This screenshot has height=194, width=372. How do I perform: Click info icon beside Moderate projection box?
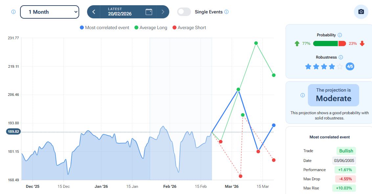[x=303, y=95]
